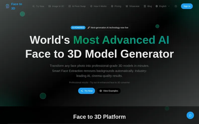The image size is (199, 124).
Task: Toggle light mode with sun icon
Action: point(176,6)
